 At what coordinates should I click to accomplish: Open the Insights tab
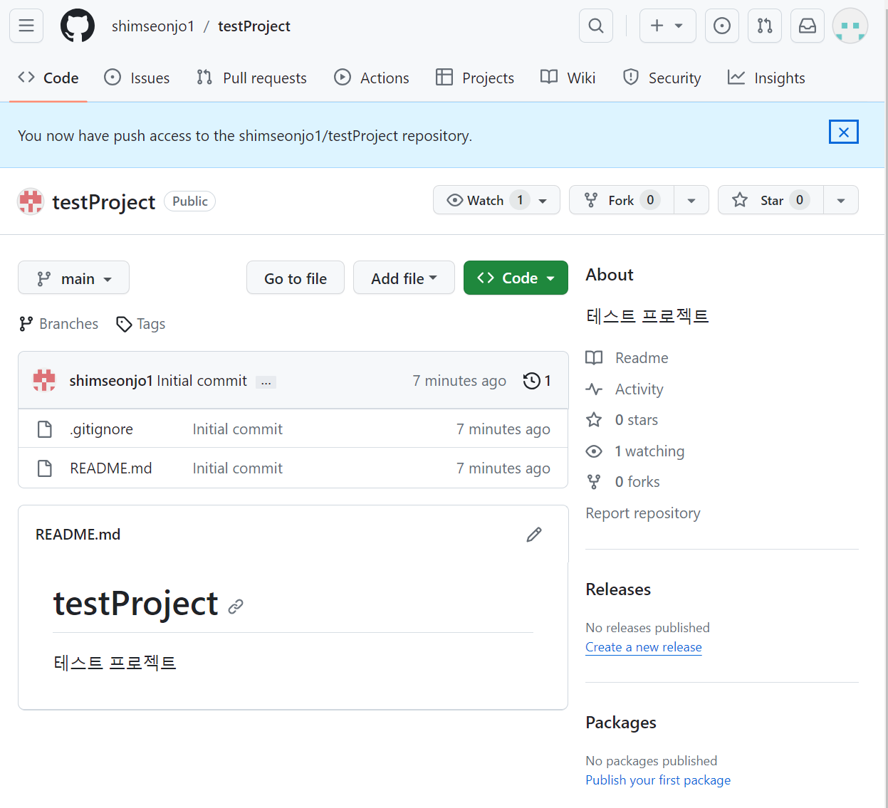point(766,78)
